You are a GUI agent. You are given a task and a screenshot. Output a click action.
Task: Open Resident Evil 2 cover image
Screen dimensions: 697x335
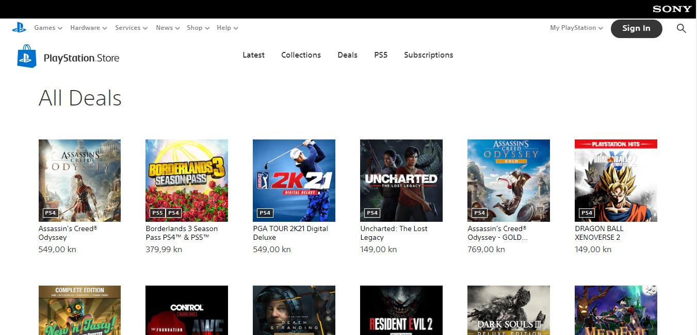tap(401, 310)
